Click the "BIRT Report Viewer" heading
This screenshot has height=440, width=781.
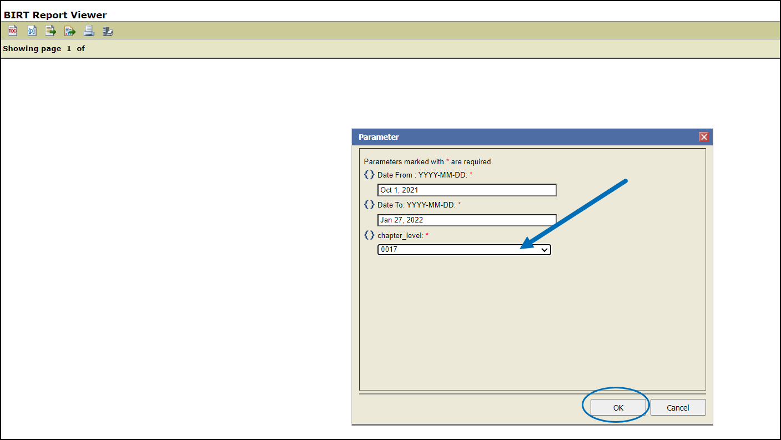pyautogui.click(x=55, y=15)
